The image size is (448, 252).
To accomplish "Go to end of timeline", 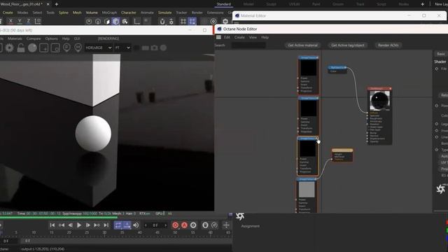I will (106, 225).
